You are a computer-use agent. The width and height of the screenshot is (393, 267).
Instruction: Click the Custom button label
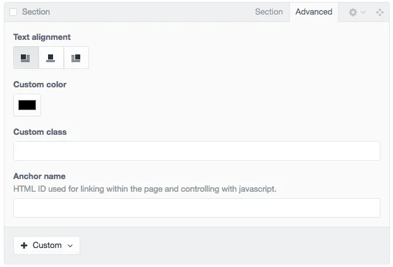[x=47, y=245]
